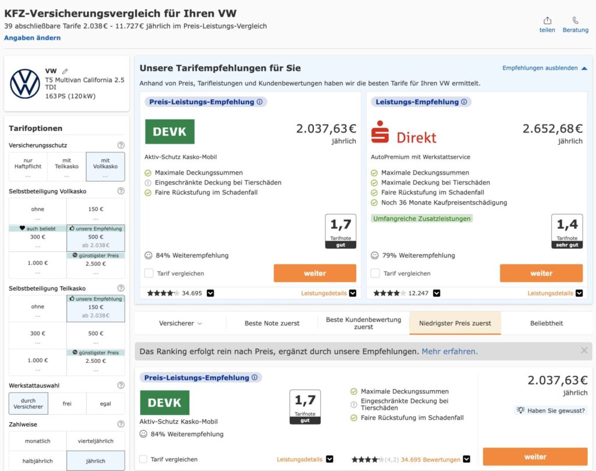Click the VW logo
Viewport: 596px width, 471px height.
24,84
